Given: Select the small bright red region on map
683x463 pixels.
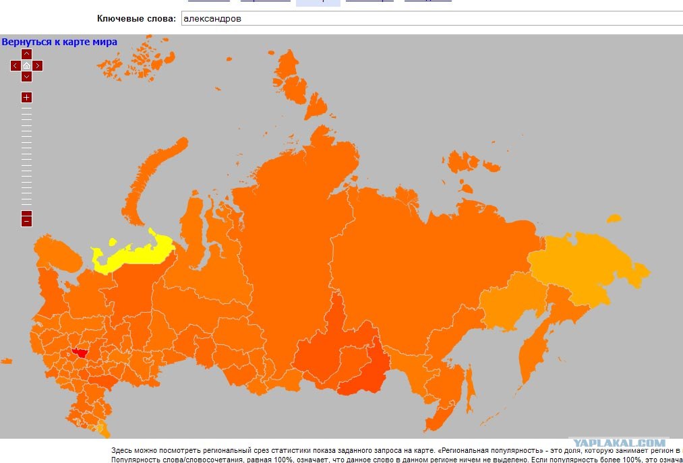Looking at the screenshot, I should coord(80,352).
